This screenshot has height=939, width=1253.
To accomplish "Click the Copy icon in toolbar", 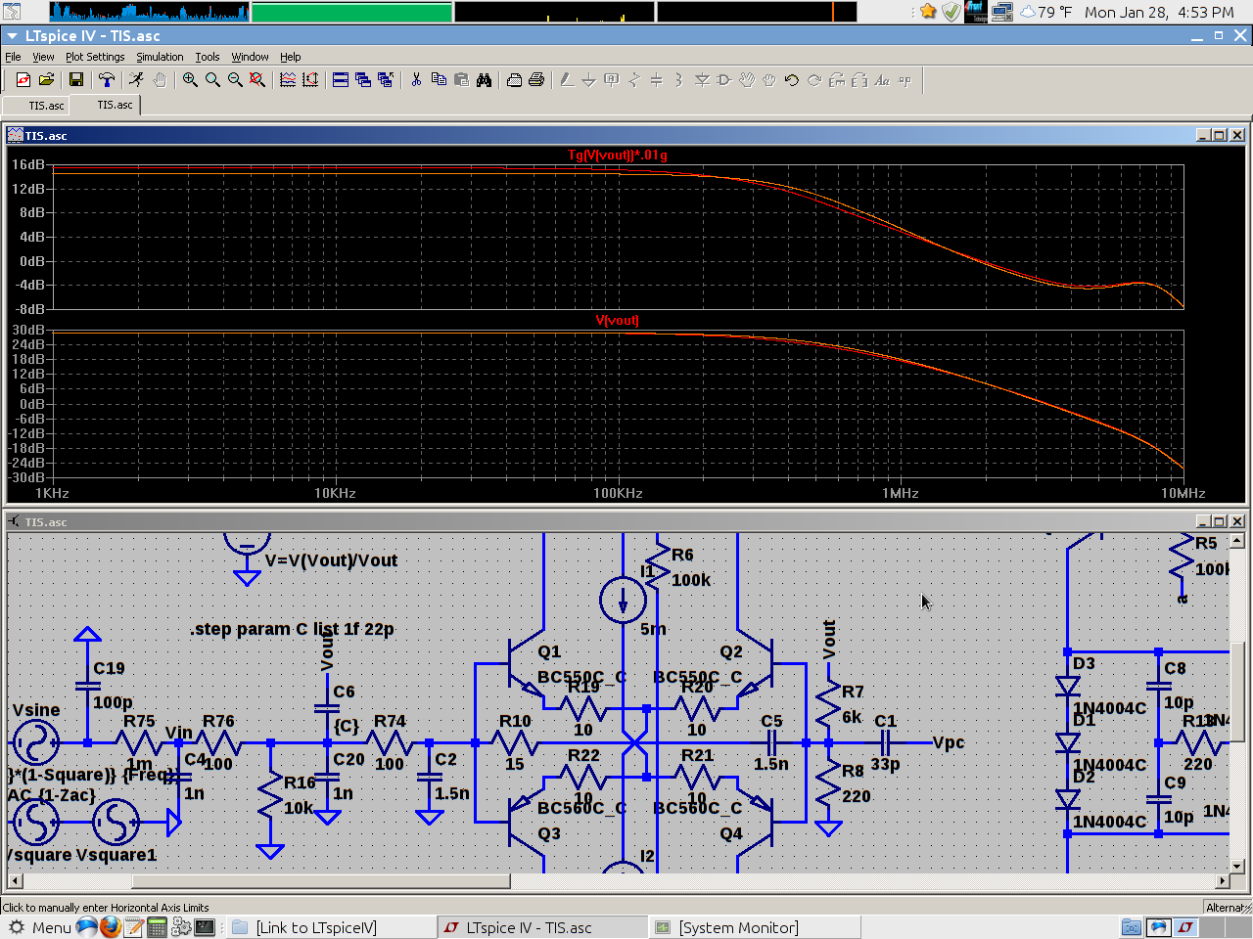I will [439, 80].
